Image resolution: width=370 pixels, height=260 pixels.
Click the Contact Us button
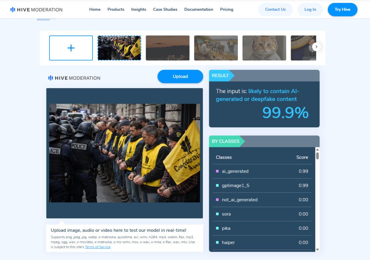click(x=275, y=9)
